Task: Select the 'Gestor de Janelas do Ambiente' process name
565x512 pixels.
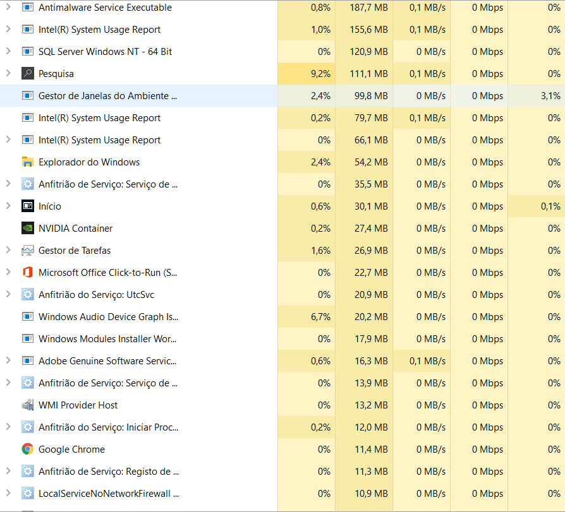Action: coord(107,96)
